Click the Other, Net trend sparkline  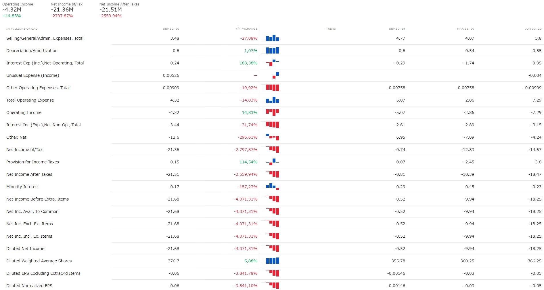(x=272, y=137)
